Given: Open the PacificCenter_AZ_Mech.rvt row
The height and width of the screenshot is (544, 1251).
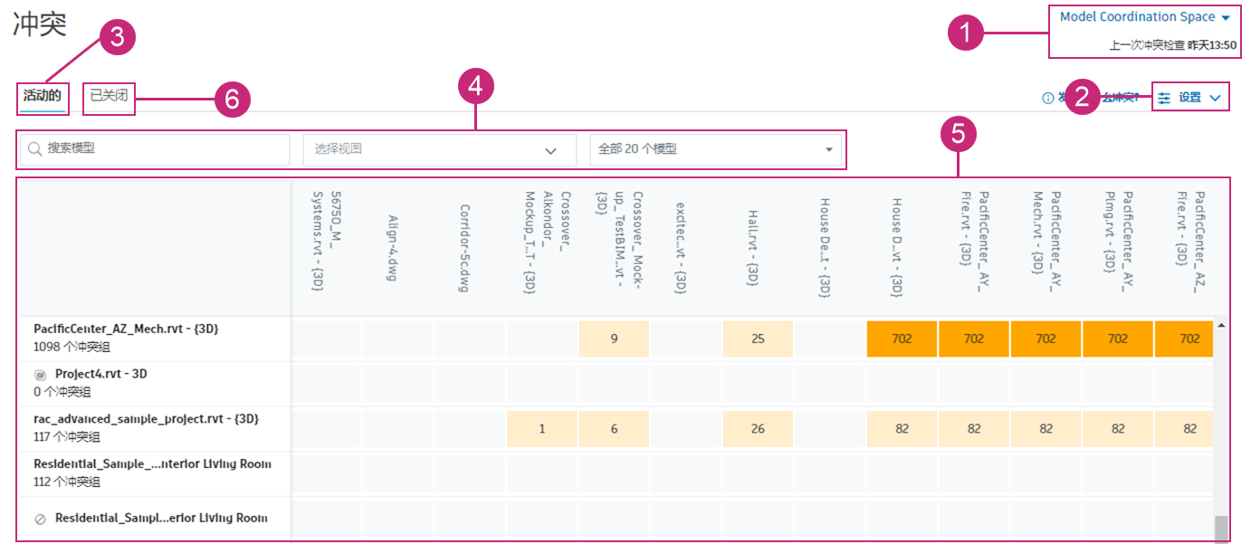Looking at the screenshot, I should (x=126, y=329).
